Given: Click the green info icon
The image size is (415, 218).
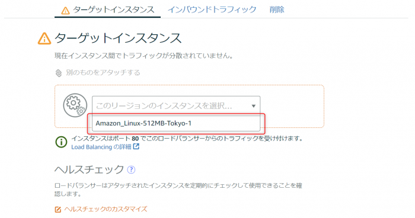Looking at the screenshot, I should [x=61, y=142].
